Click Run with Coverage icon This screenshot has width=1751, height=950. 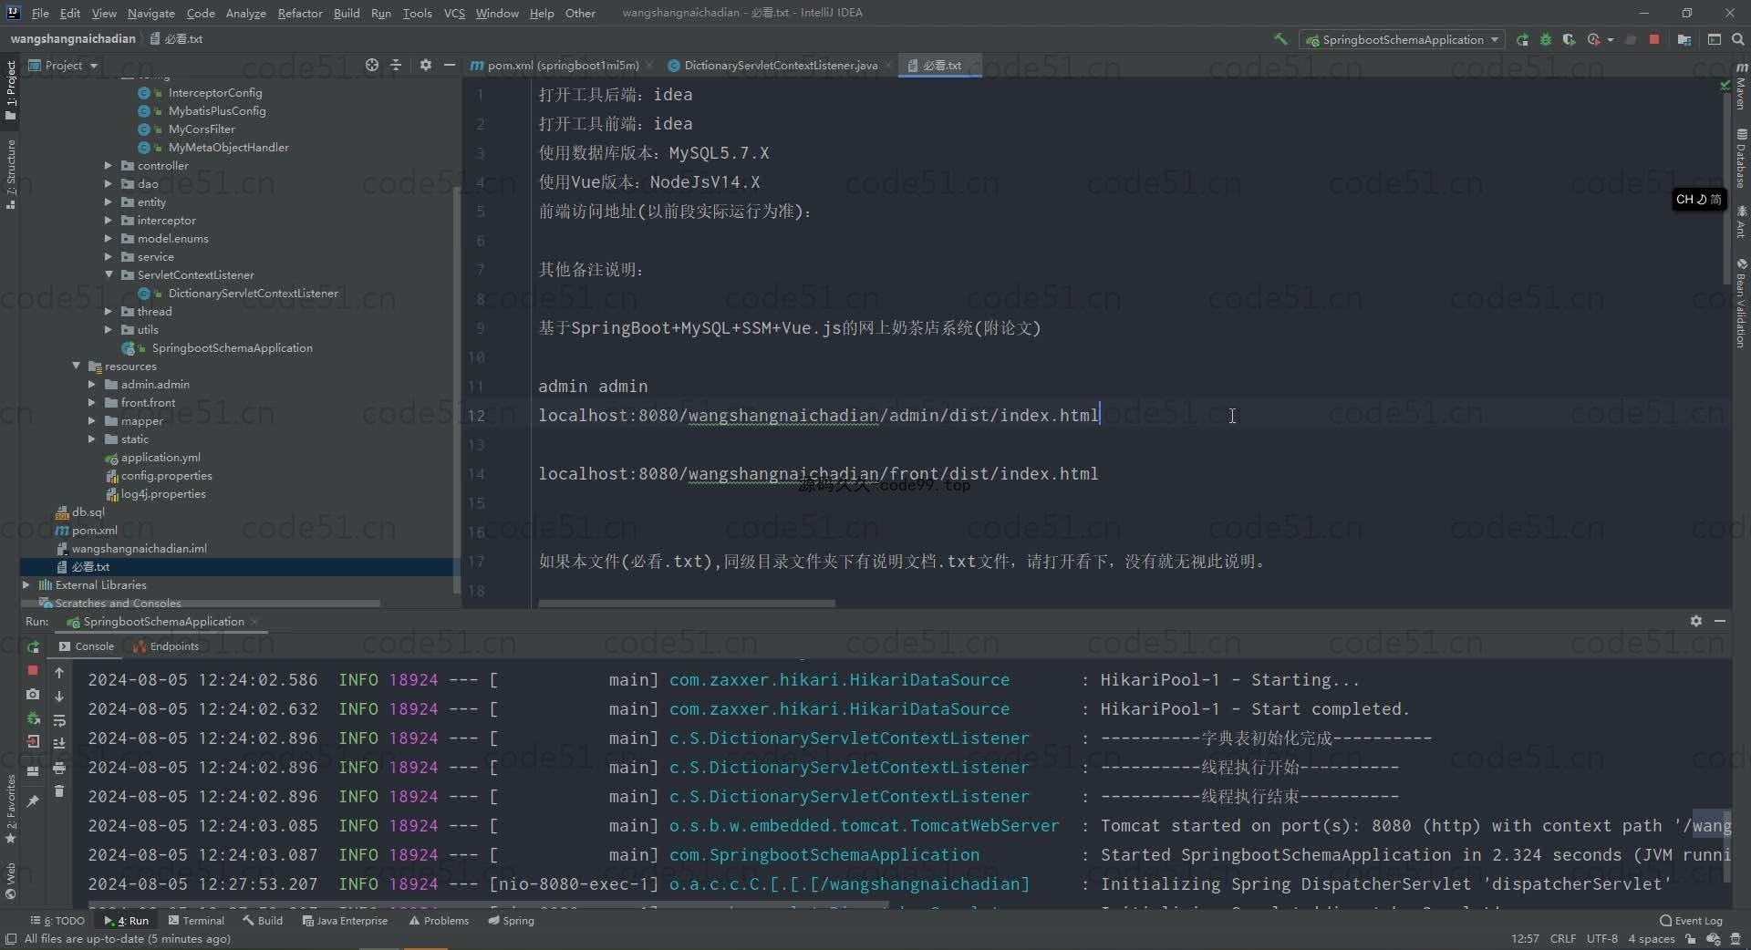[1569, 39]
